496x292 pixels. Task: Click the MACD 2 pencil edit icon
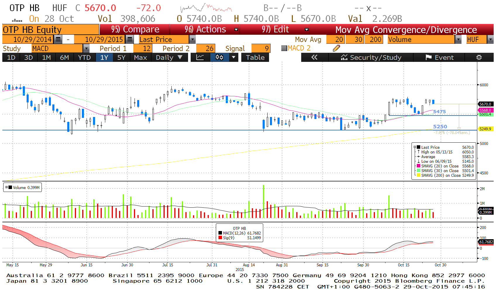click(x=336, y=48)
